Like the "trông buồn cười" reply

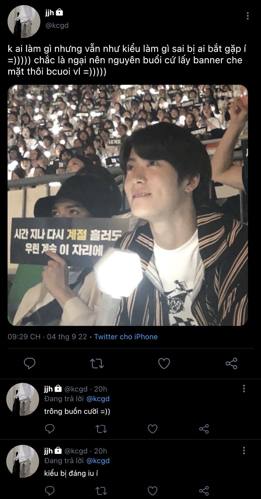pos(152,429)
